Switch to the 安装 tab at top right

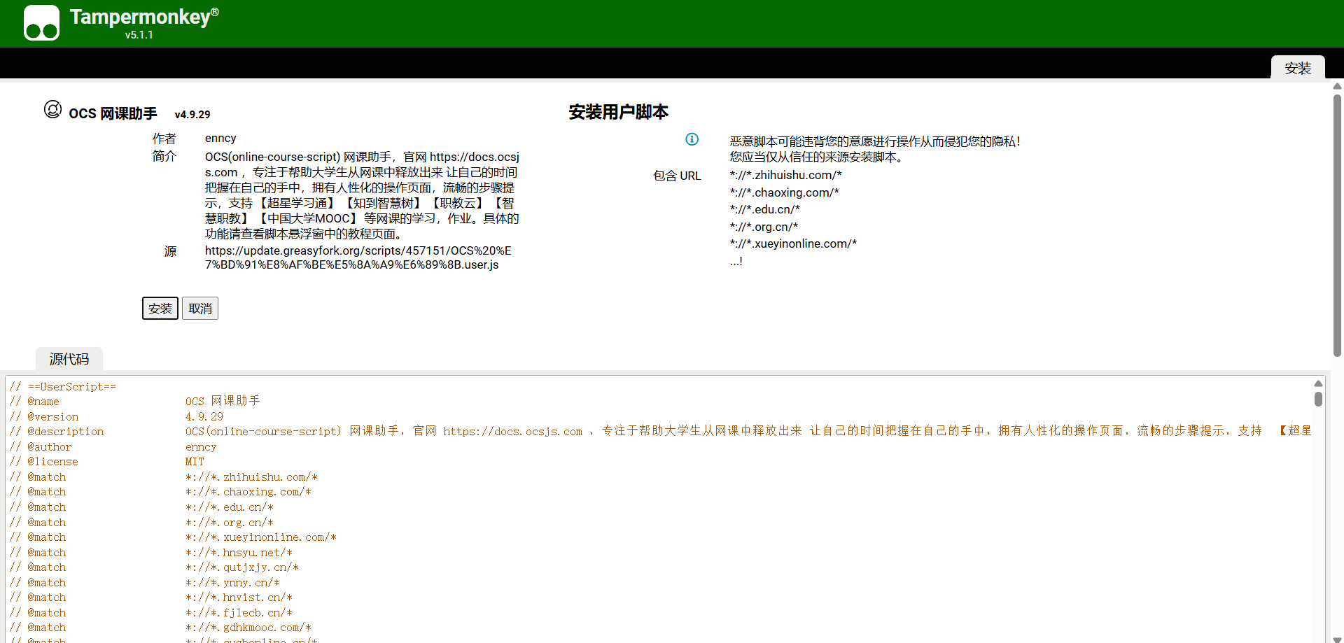coord(1297,68)
